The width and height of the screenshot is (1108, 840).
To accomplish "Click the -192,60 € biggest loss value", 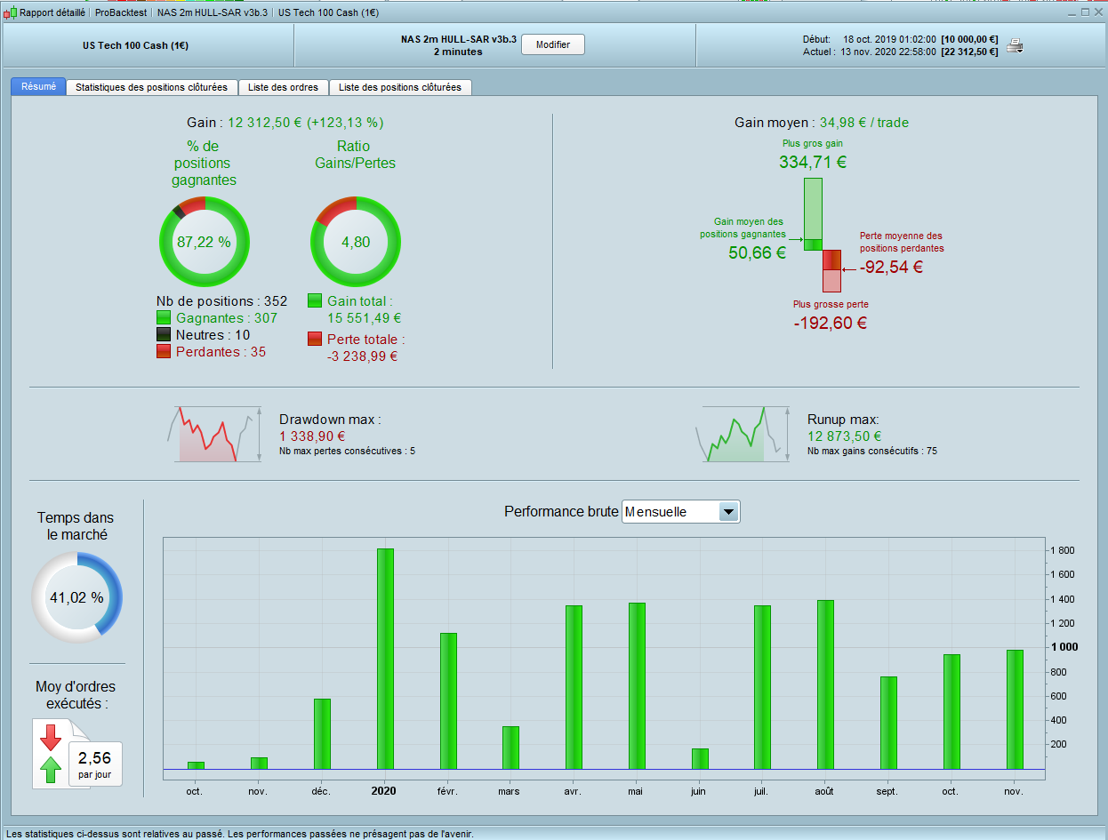I will point(831,323).
